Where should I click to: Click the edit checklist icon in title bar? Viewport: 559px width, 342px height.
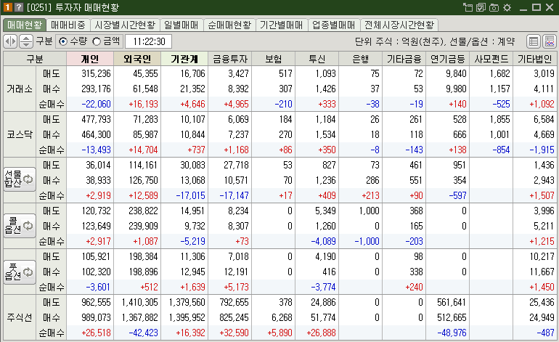tap(481, 7)
